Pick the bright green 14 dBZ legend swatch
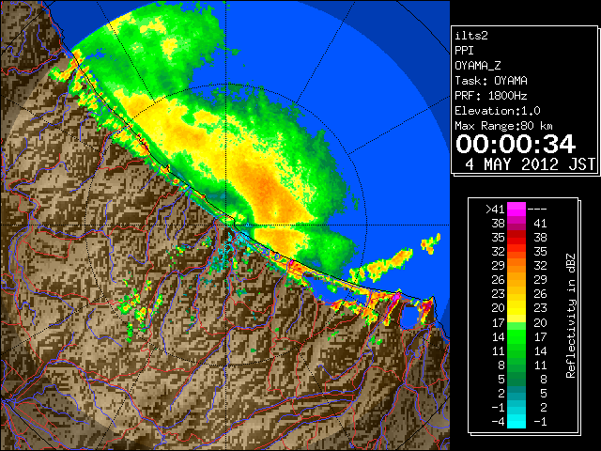 tap(516, 336)
